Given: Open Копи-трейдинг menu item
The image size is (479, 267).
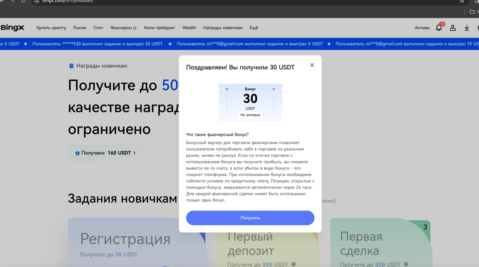Looking at the screenshot, I should click(x=160, y=28).
